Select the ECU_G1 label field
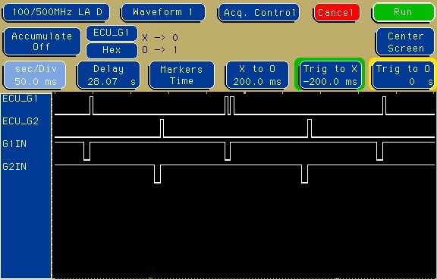The image size is (437, 279). 112,33
